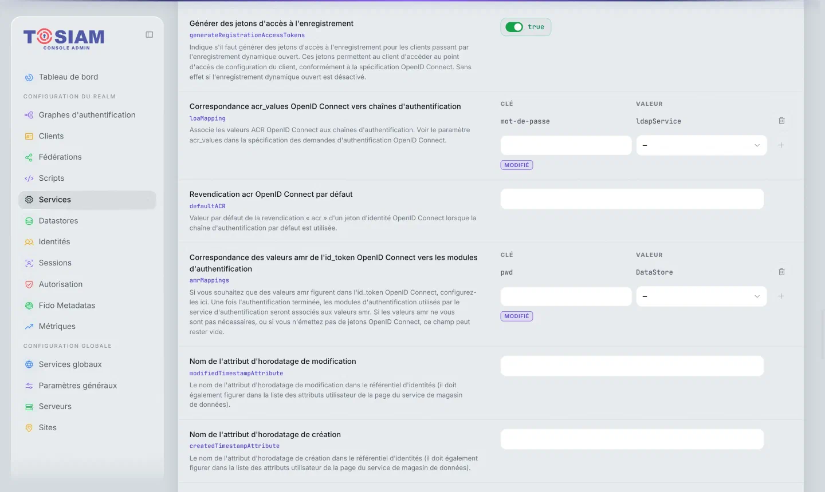The width and height of the screenshot is (825, 492).
Task: Add new loaMapping entry with plus icon
Action: tap(781, 145)
